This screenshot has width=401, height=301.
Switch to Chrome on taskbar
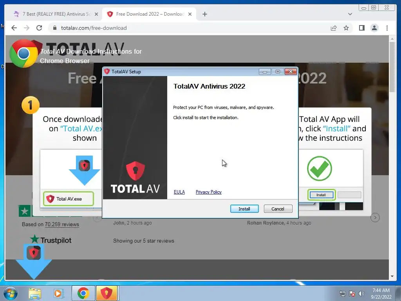click(x=83, y=293)
